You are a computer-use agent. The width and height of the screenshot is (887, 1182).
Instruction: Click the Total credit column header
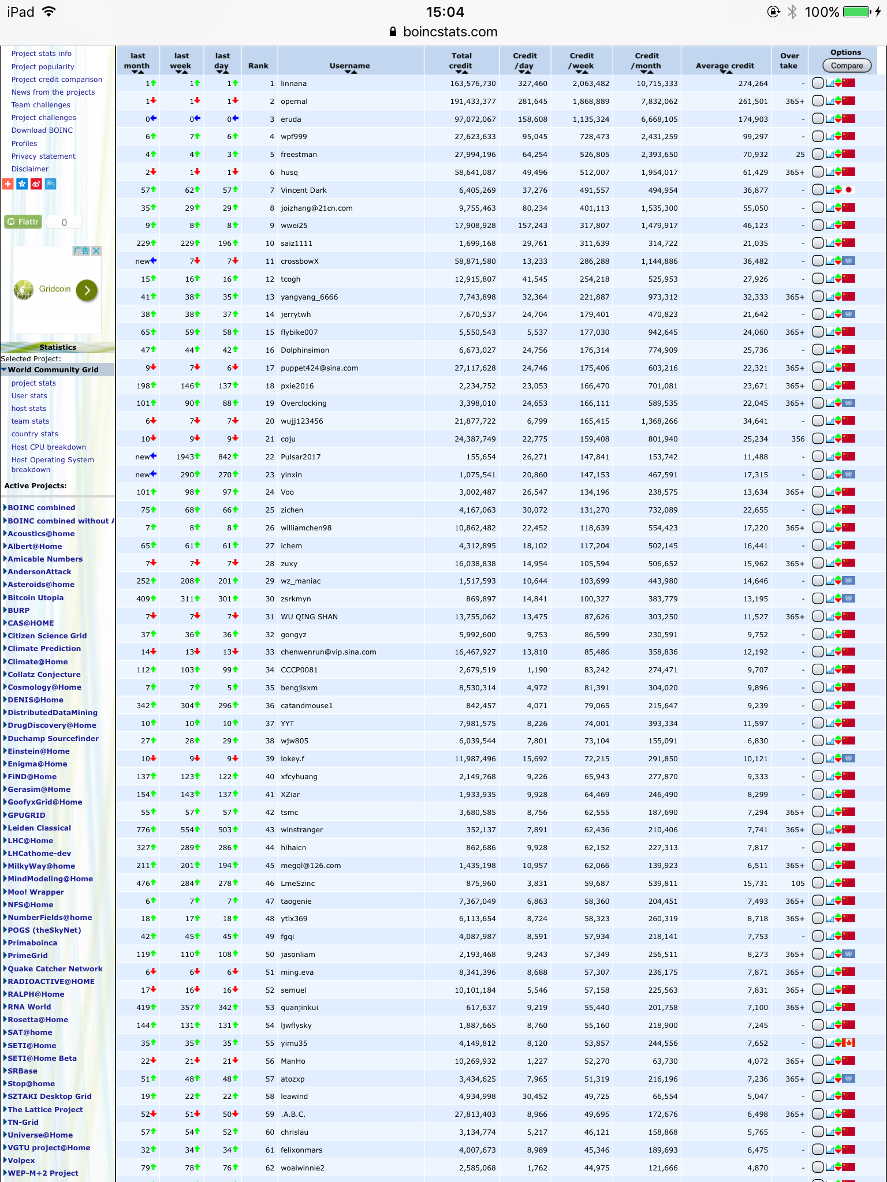pos(461,61)
